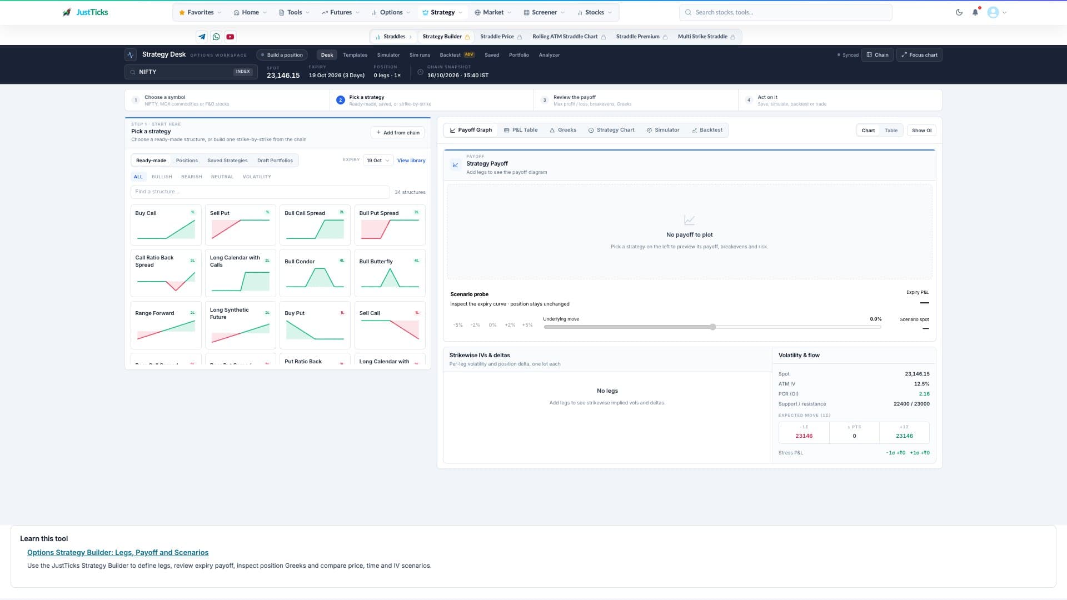This screenshot has width=1067, height=600.
Task: Open the option Chain panel
Action: tap(877, 55)
